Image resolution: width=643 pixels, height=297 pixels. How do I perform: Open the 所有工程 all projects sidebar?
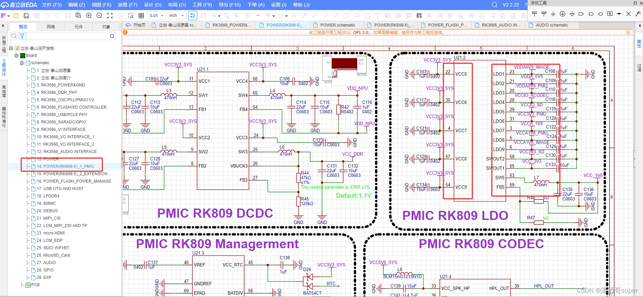coord(4,44)
